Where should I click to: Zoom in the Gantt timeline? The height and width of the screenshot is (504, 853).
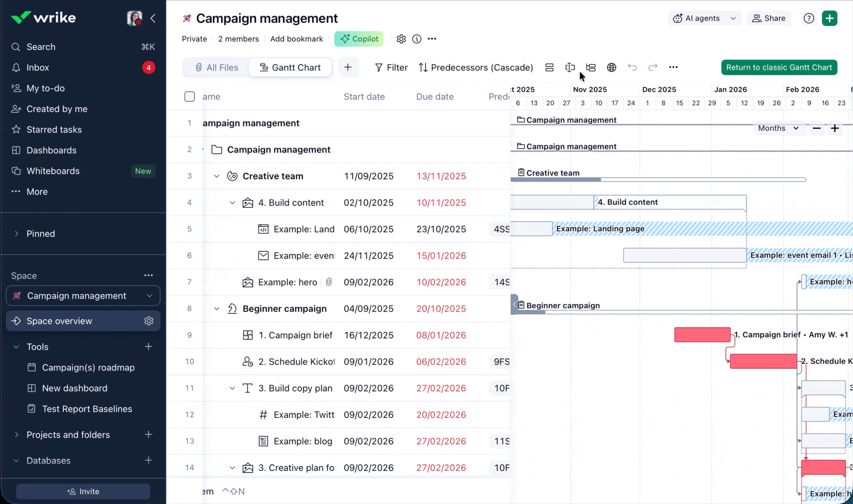pyautogui.click(x=835, y=128)
